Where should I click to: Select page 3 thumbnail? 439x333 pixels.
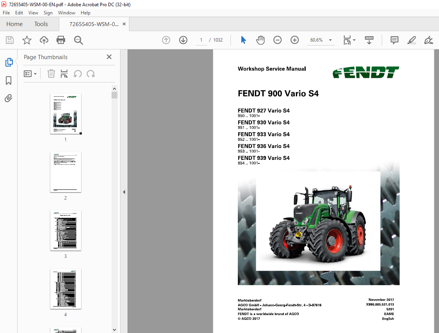pyautogui.click(x=65, y=230)
